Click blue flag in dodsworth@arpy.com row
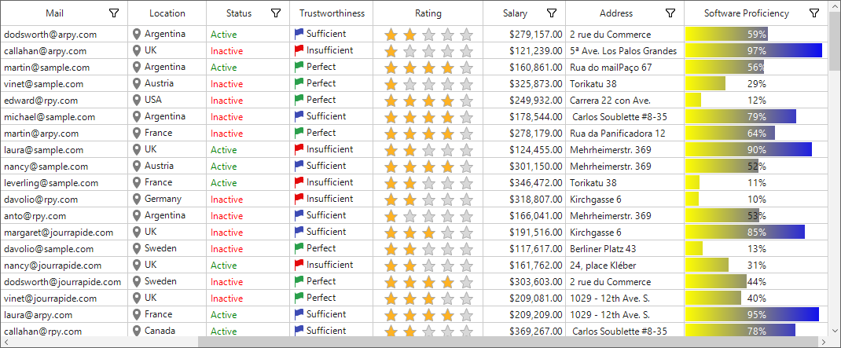The height and width of the screenshot is (348, 841). [299, 34]
